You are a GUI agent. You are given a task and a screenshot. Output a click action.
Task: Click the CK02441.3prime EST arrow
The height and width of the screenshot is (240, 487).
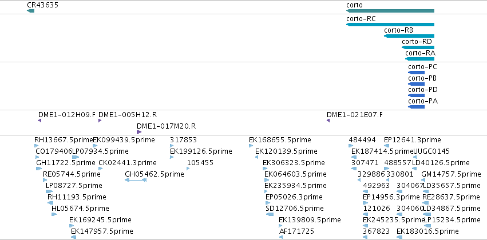coord(100,169)
